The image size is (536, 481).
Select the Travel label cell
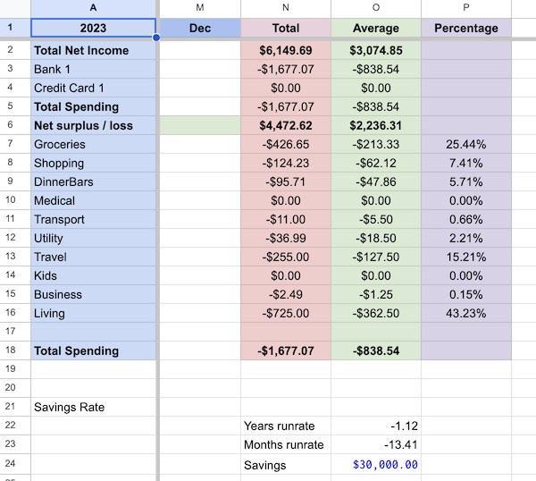93,257
